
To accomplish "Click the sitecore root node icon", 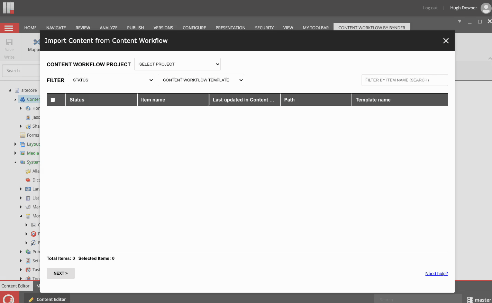I will click(x=17, y=90).
